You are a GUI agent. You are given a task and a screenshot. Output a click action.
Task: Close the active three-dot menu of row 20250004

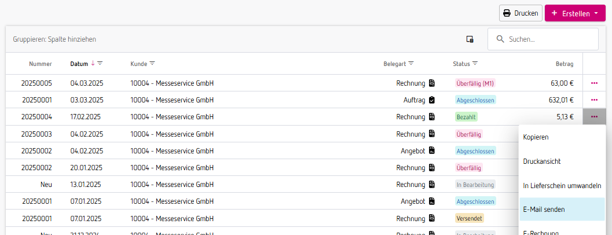595,116
